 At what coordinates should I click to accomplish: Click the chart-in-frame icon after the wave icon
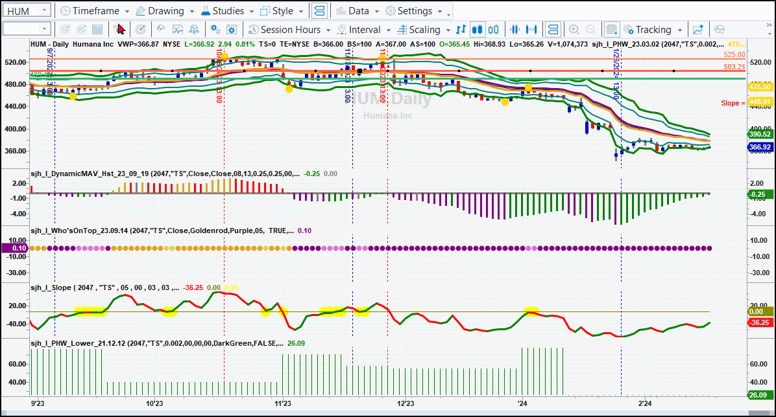click(177, 30)
